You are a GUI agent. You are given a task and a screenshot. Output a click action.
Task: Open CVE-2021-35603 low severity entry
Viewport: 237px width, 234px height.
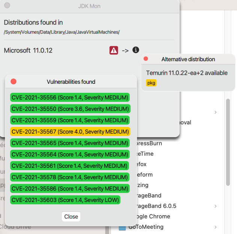65,200
